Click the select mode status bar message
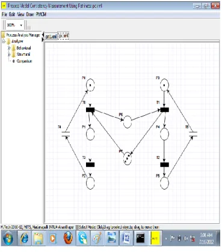Viewport: 222px width, 252px height. (x=119, y=227)
